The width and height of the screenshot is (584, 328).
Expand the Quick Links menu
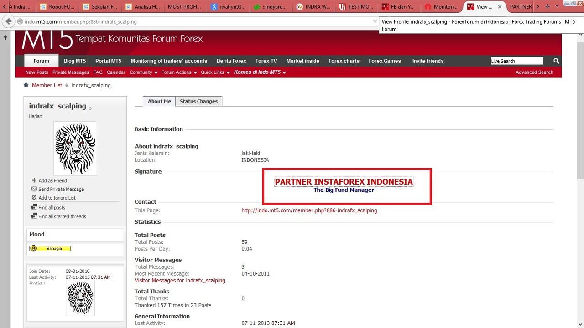215,72
